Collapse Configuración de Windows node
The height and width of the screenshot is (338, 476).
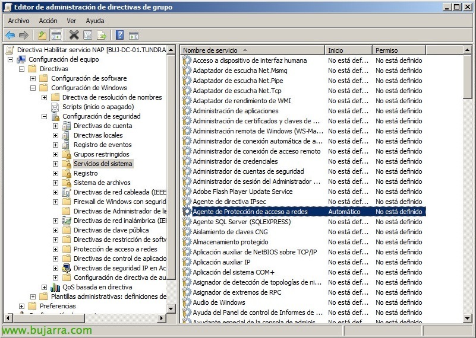33,88
